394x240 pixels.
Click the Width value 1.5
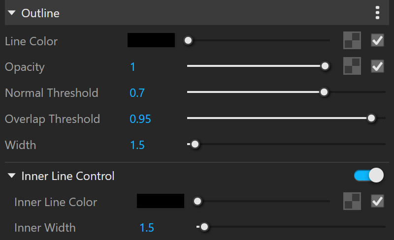(137, 145)
